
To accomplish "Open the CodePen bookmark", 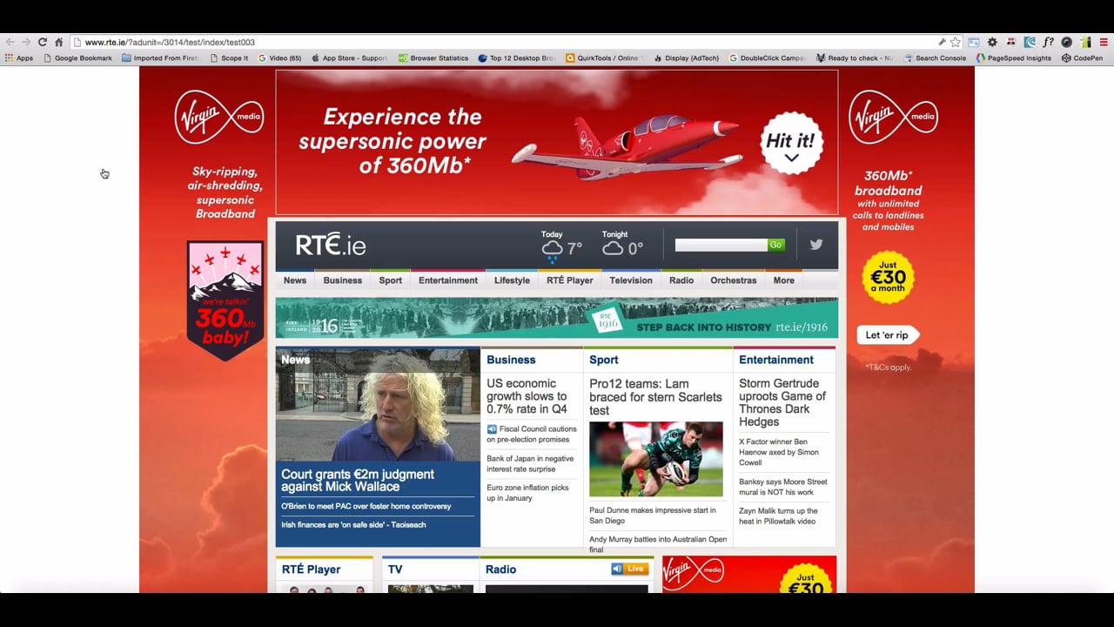I will click(1082, 58).
